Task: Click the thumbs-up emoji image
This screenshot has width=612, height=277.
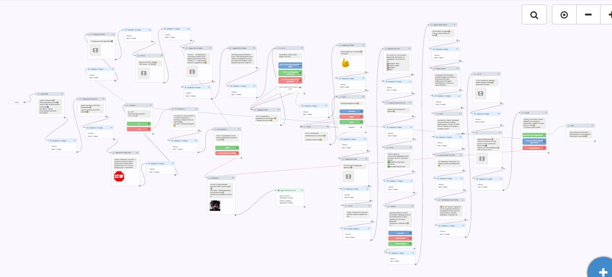Action: point(346,63)
